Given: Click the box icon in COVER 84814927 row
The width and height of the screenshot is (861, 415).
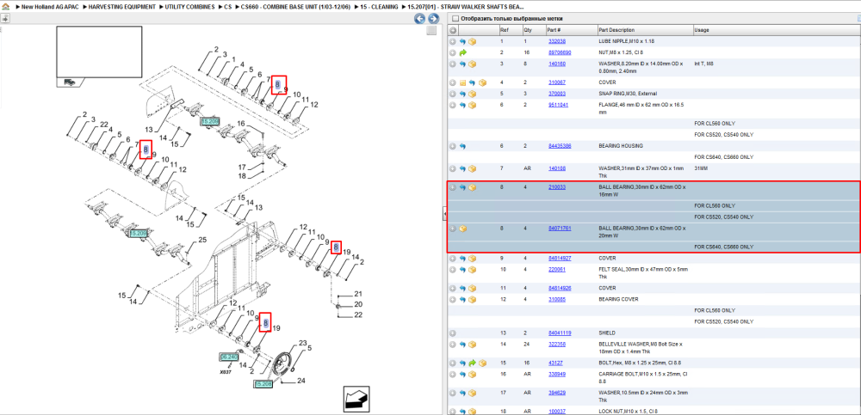Looking at the screenshot, I should [x=472, y=259].
